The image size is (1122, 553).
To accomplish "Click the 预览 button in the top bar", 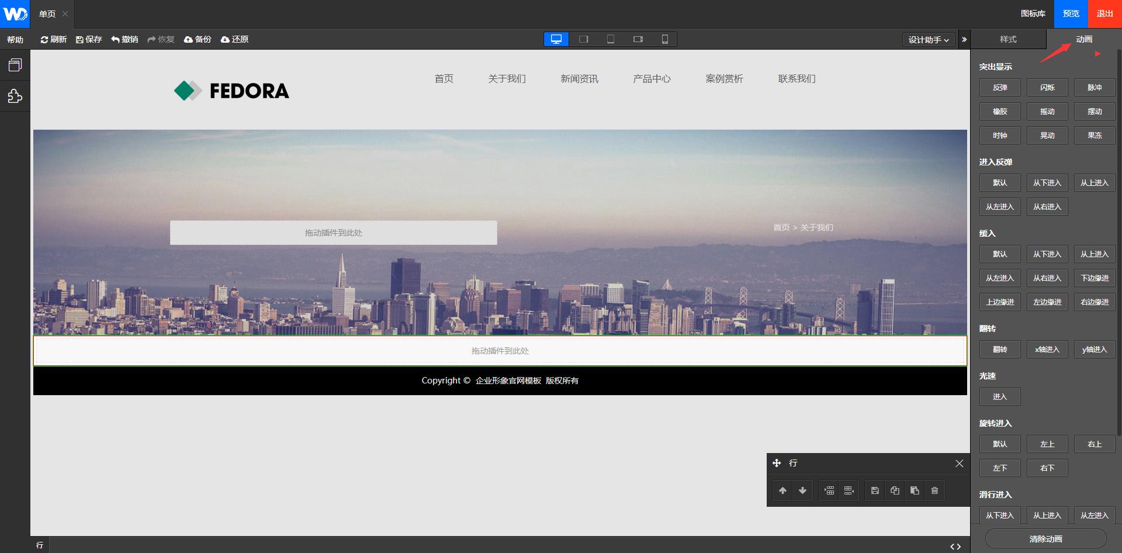I will (1071, 13).
